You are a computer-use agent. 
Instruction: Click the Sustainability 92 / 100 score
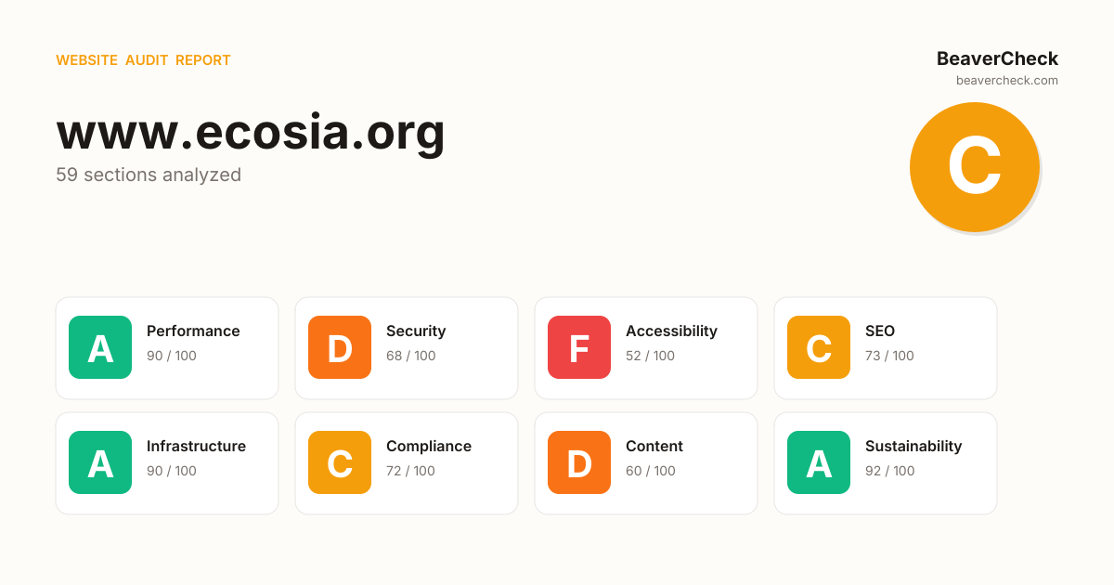pyautogui.click(x=890, y=471)
